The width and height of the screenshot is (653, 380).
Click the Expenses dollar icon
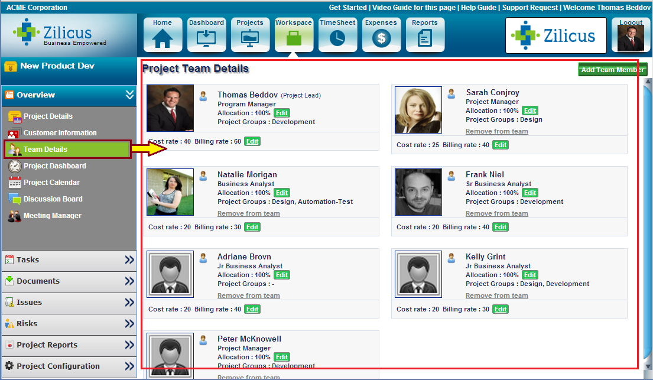pos(381,38)
